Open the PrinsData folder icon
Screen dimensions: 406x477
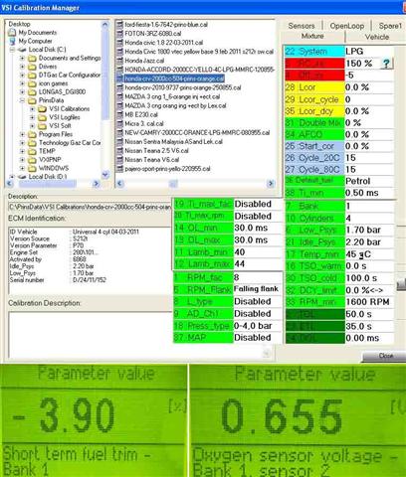pos(32,100)
